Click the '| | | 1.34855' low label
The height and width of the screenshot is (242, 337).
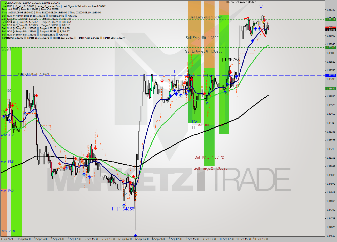(x=123, y=209)
